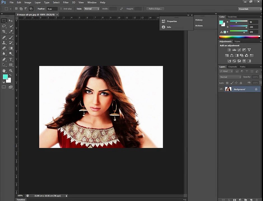263x201 pixels.
Task: Click Intersect with selection mode button
Action: click(31, 9)
